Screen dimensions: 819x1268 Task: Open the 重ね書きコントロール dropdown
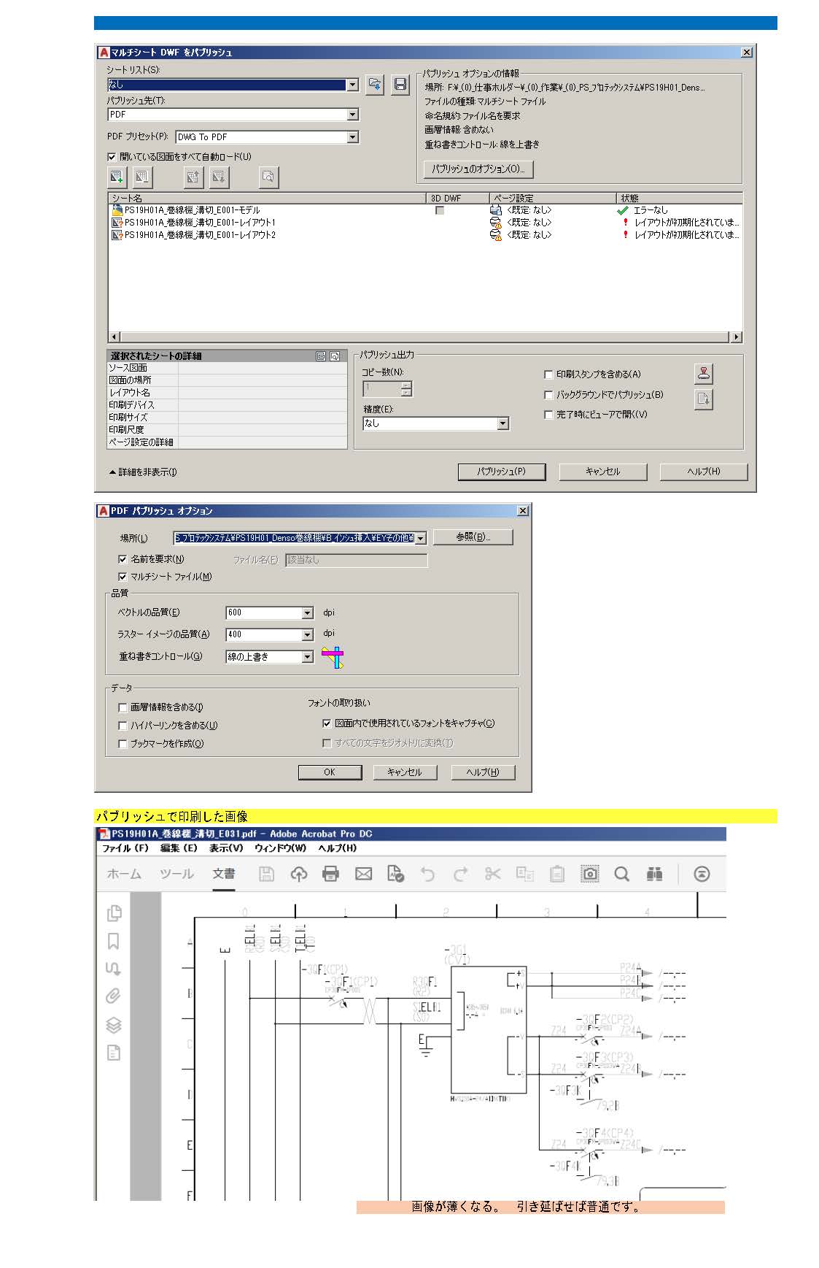(308, 657)
